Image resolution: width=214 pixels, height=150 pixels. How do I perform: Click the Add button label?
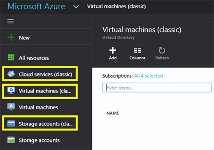click(x=113, y=58)
